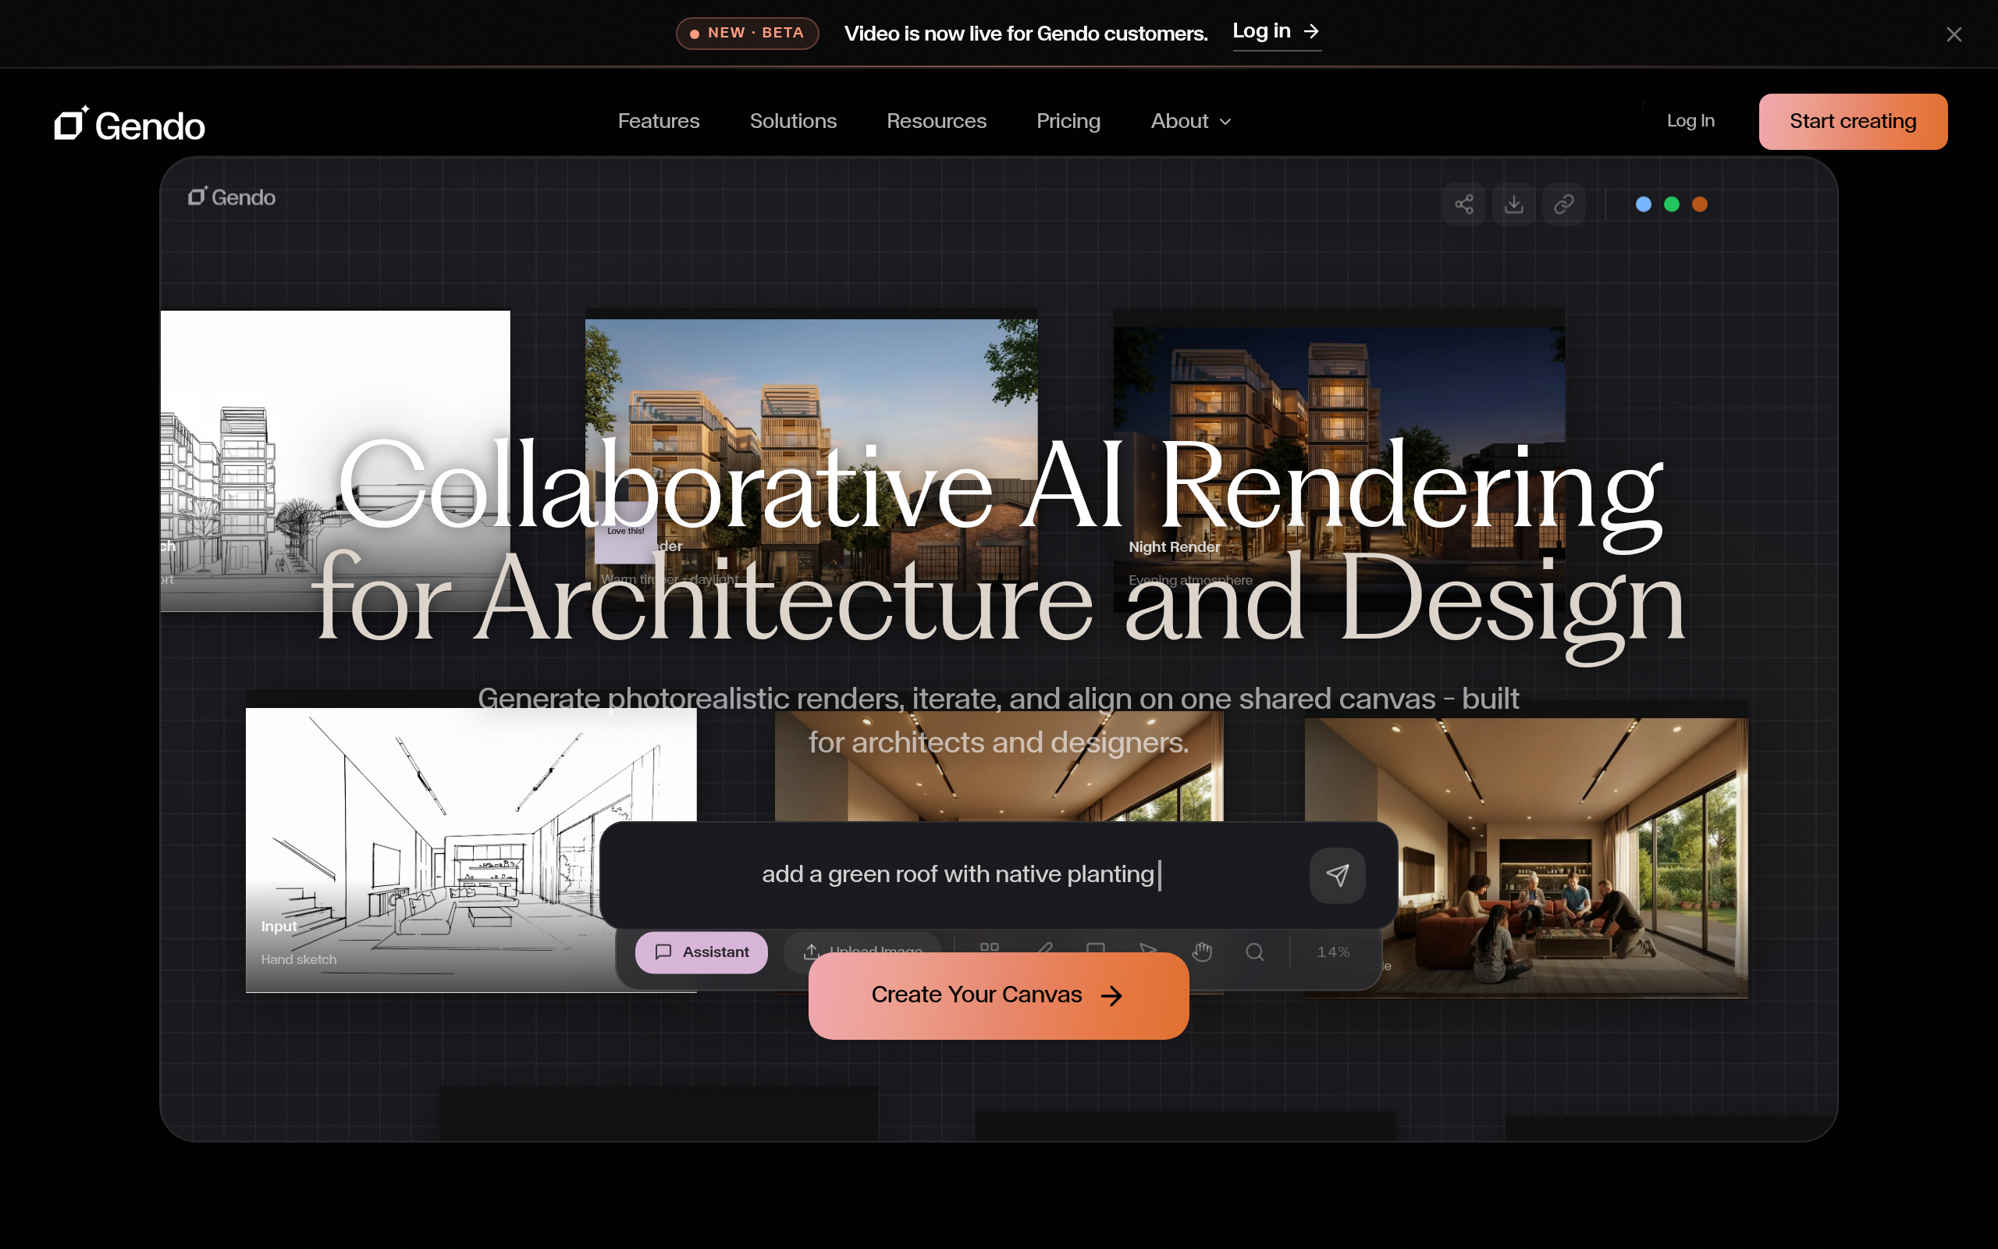Open the Resources menu item
1998x1249 pixels.
coord(937,122)
